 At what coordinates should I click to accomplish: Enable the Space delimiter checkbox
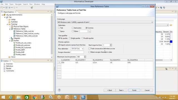[x=59, y=31]
